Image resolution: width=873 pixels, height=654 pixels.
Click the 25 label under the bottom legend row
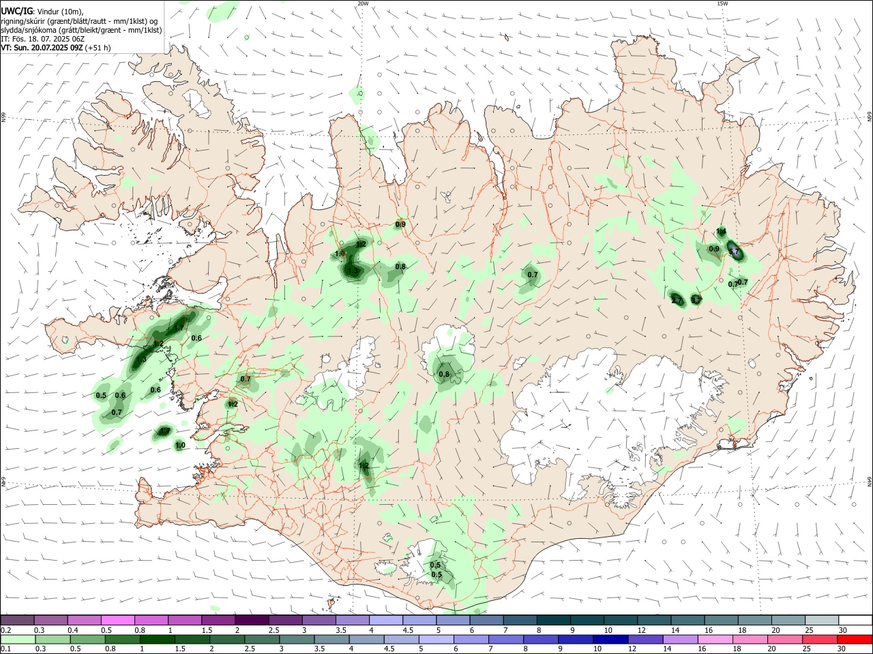pos(808,649)
